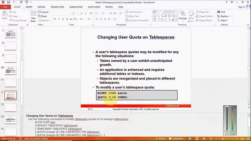Click the zoom slider in the status bar
The height and width of the screenshot is (141, 251).
click(227, 139)
